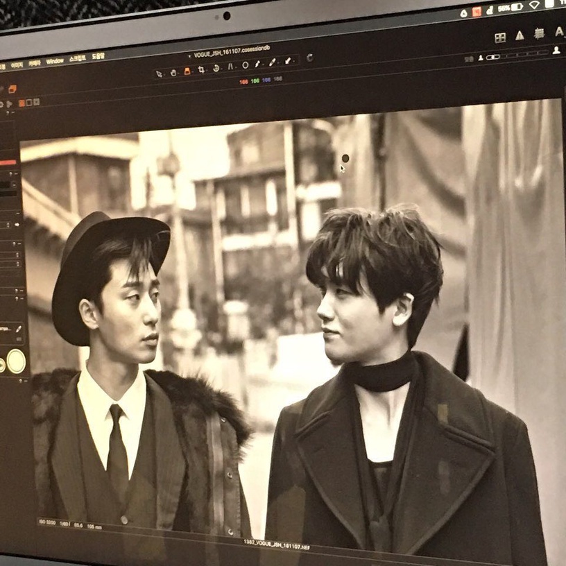Click the session title VOGUE_JSH_161107.cosessiondb
Screen dimensions: 566x566
(x=232, y=51)
